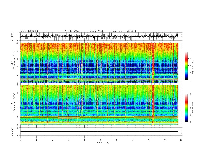Click the time axis tick label '5'
204x157 pixels.
point(101,140)
